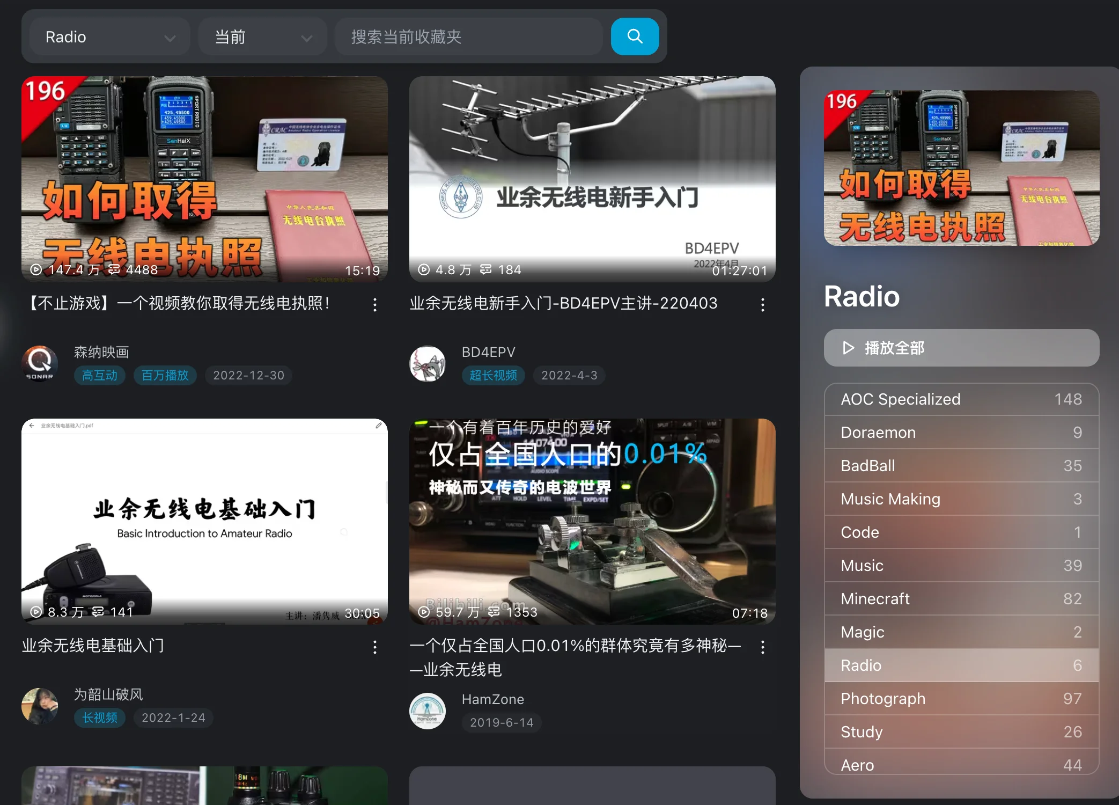The height and width of the screenshot is (805, 1119).
Task: Focus the 搜索当前收藏夹 search field
Action: point(469,36)
